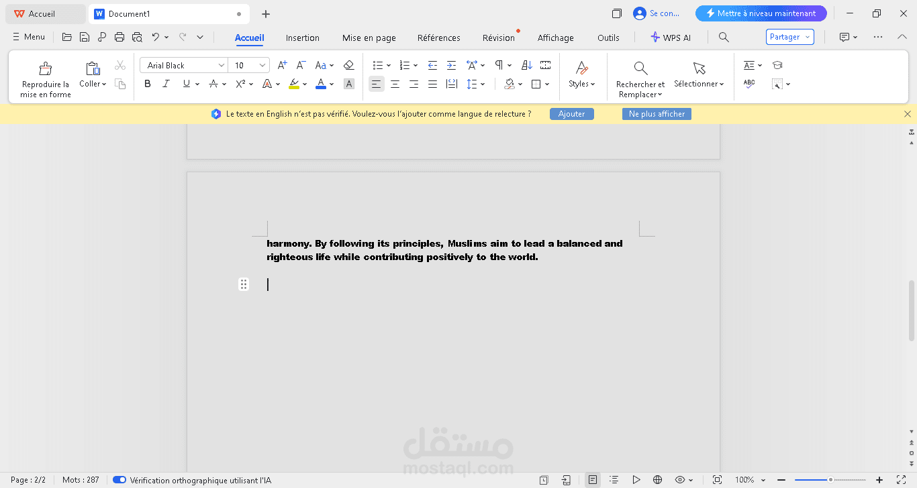Toggle Underline formatting
This screenshot has height=488, width=917.
(187, 84)
